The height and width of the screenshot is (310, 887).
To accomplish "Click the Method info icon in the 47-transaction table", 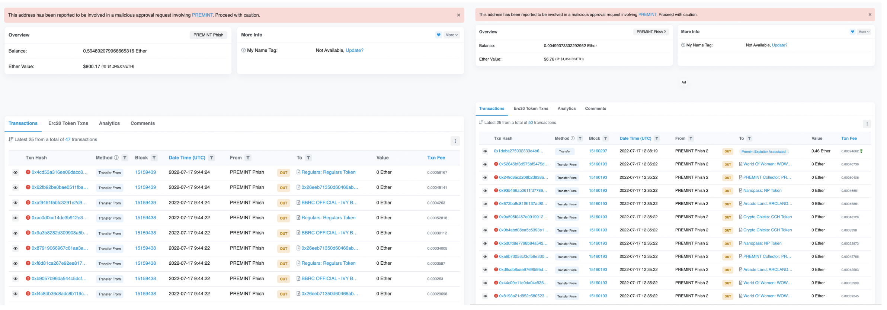I will pos(116,158).
